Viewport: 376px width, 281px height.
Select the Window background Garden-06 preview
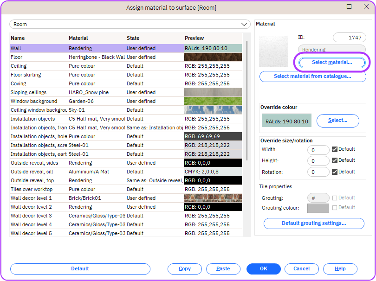[213, 101]
